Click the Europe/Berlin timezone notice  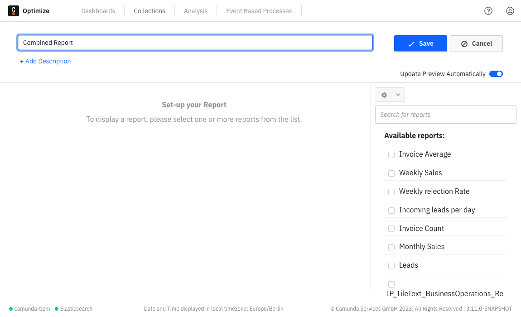pos(214,309)
